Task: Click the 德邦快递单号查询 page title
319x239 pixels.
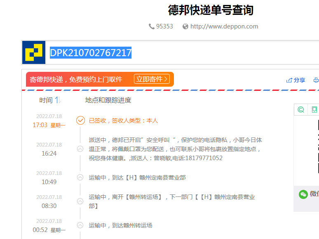Action: (211, 10)
